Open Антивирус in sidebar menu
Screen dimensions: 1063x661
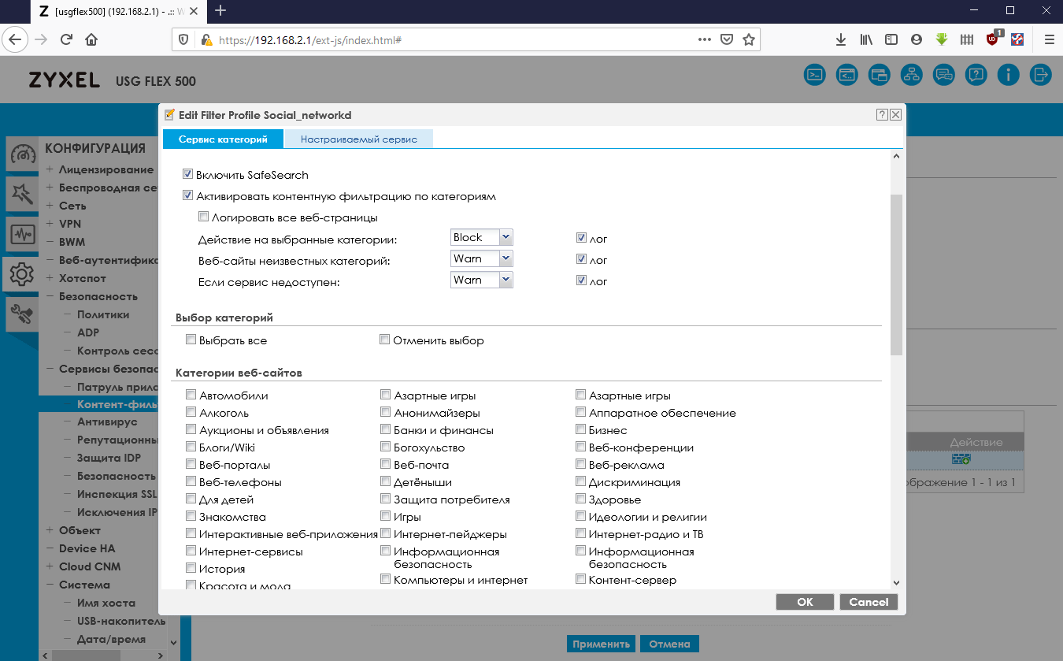point(107,421)
